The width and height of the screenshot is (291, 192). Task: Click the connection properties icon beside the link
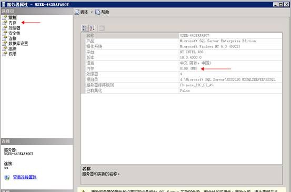[x=7, y=177]
